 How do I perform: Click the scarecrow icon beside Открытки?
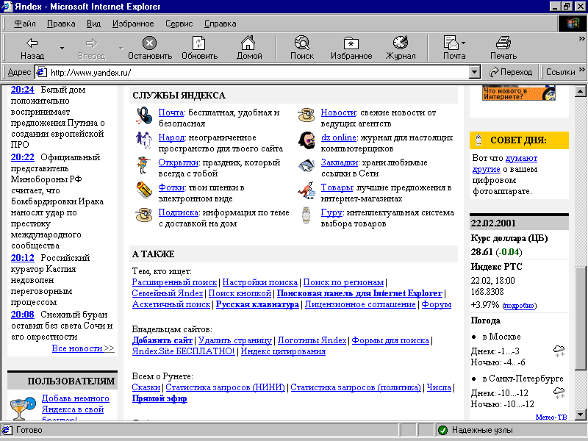(143, 165)
